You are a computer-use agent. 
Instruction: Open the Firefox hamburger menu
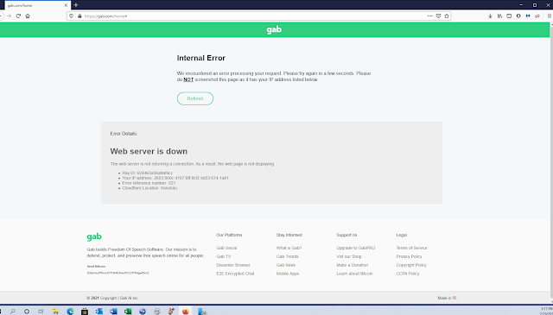pyautogui.click(x=550, y=16)
